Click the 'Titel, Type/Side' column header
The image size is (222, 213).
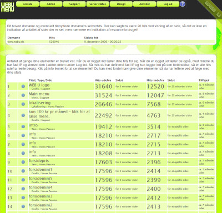click(41, 80)
